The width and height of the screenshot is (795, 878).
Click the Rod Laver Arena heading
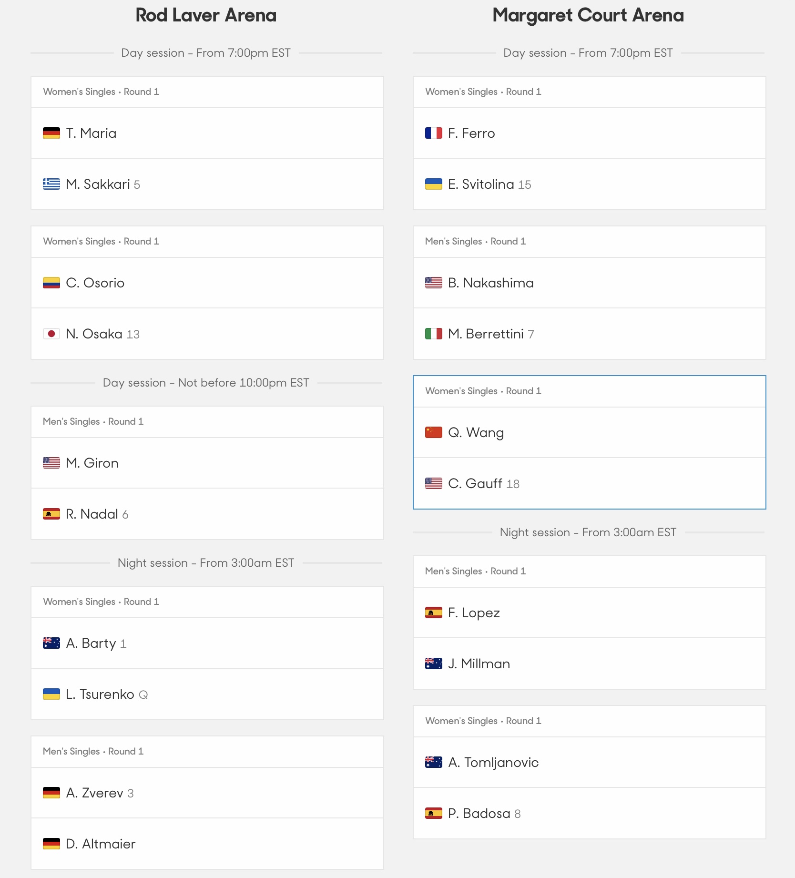[206, 15]
